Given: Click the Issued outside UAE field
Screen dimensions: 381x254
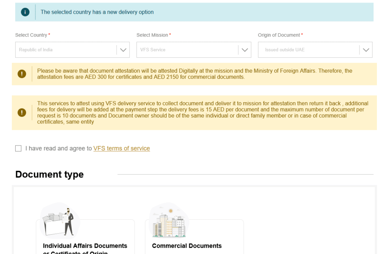Looking at the screenshot, I should coord(315,50).
